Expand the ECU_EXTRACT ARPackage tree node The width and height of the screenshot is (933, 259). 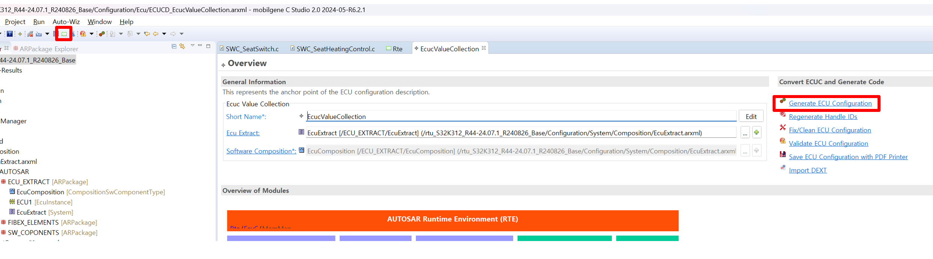pyautogui.click(x=3, y=182)
